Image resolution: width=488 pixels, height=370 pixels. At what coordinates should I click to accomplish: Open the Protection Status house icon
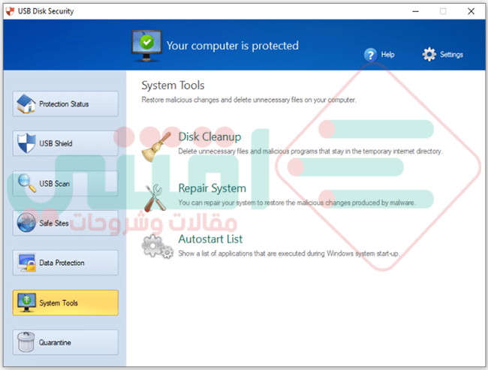pyautogui.click(x=26, y=104)
